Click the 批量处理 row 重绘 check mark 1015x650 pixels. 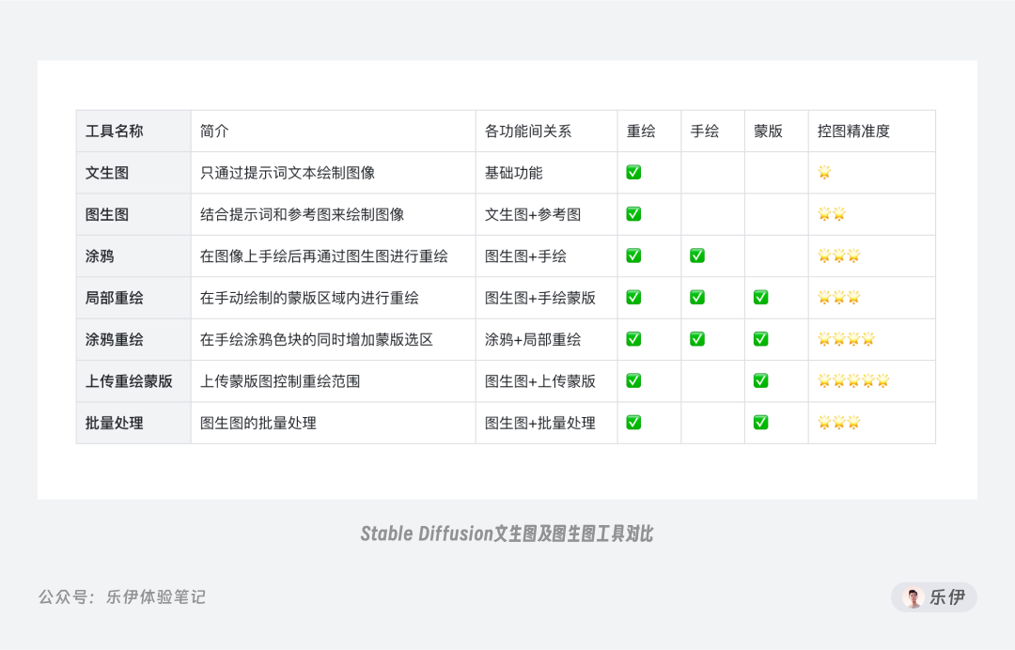(633, 423)
